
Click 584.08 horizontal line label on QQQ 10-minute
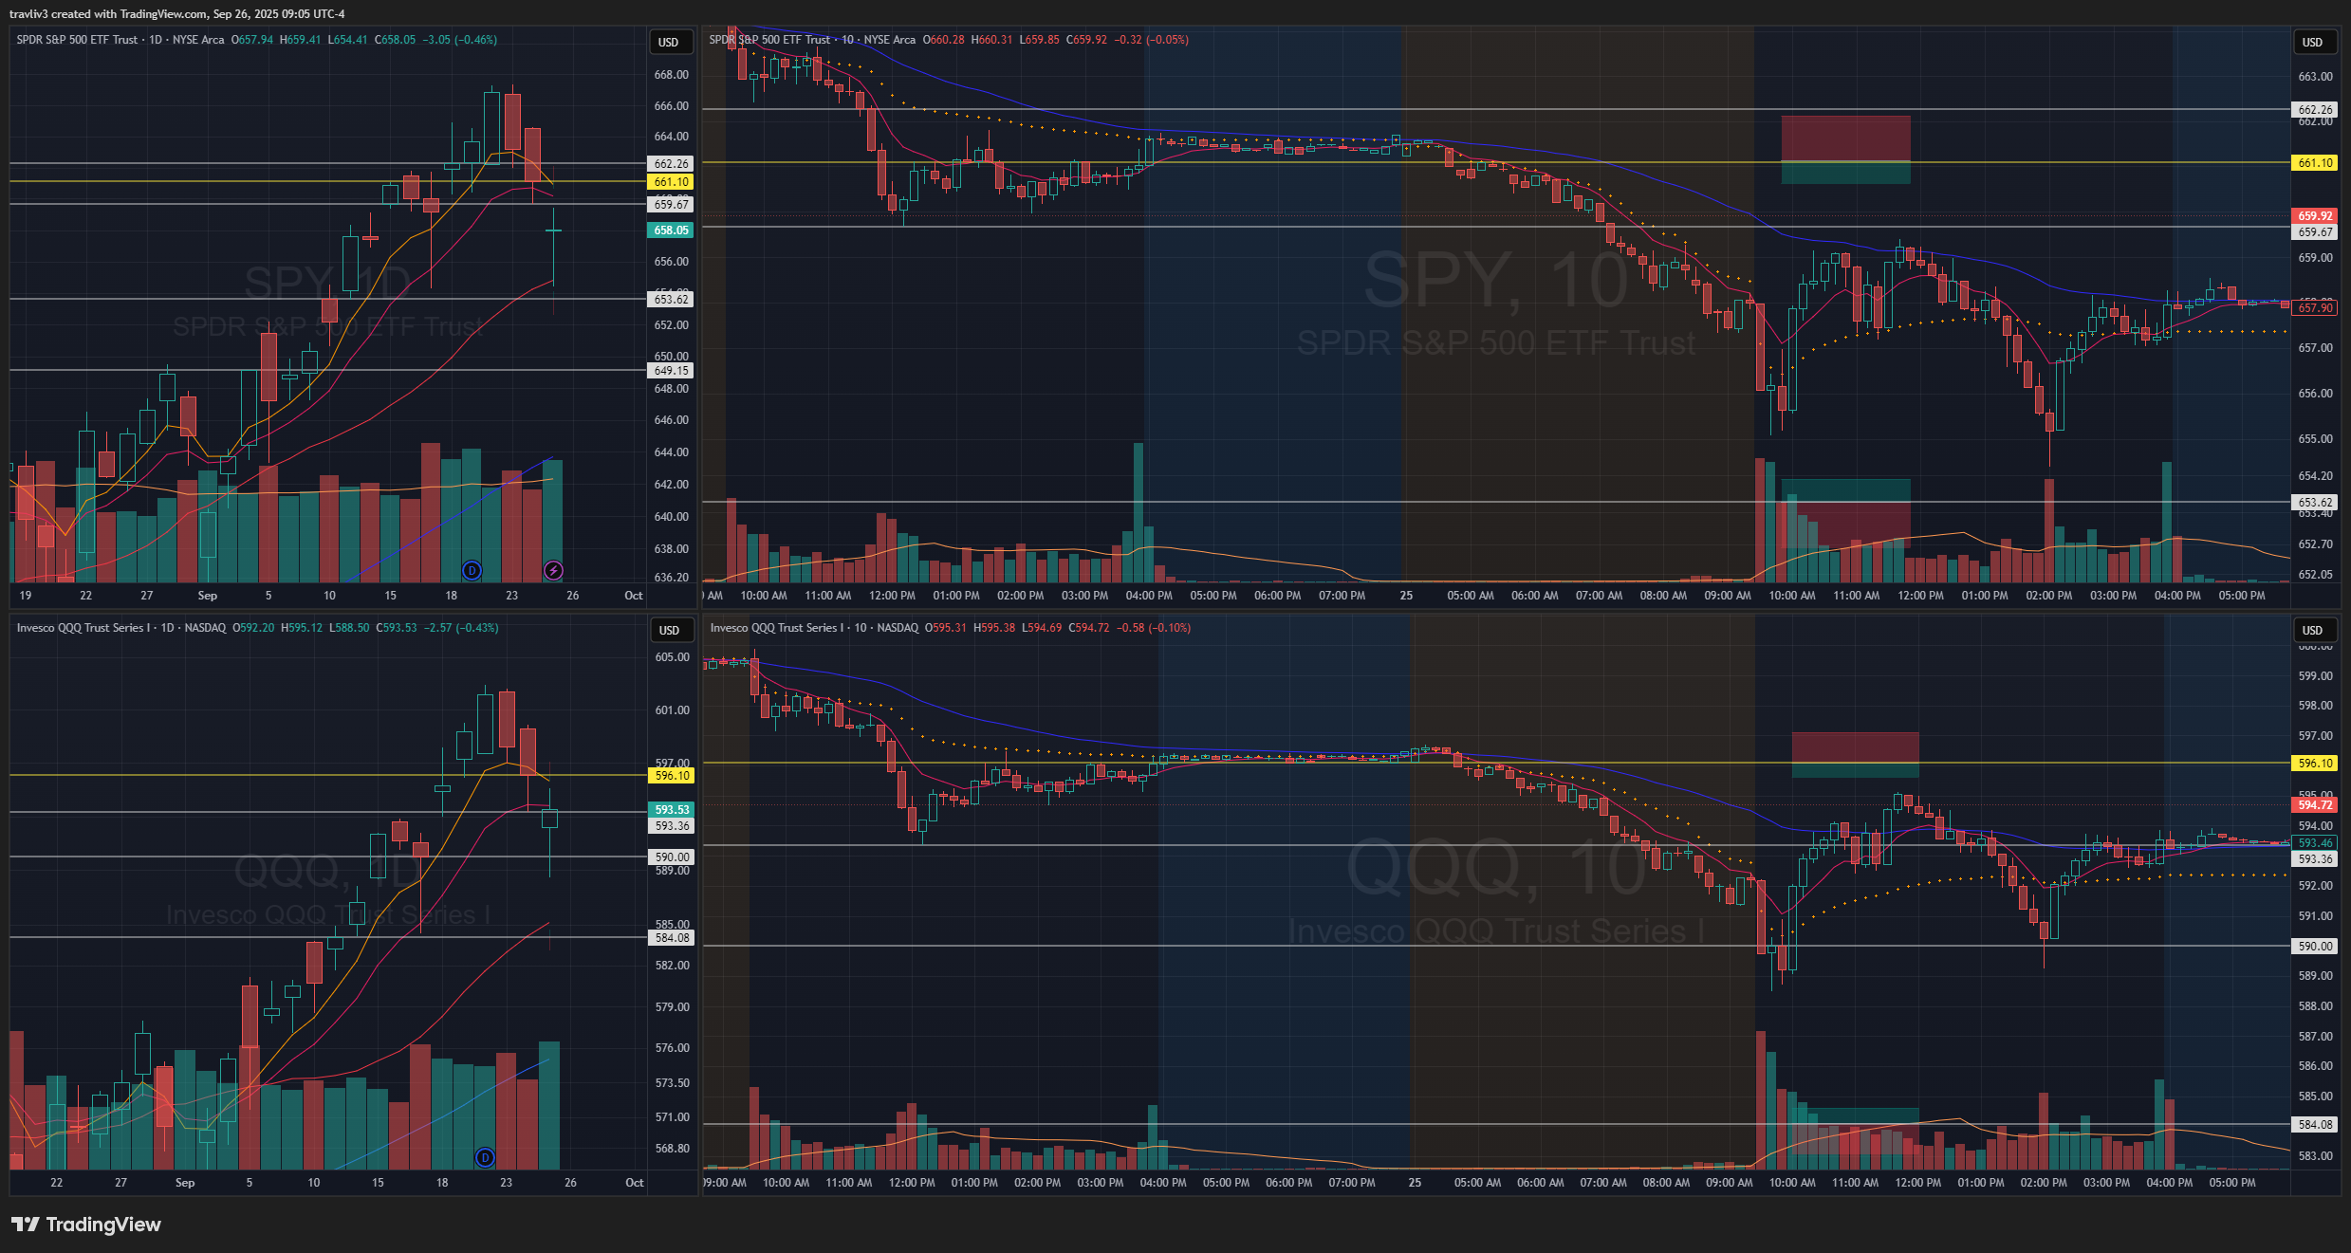pyautogui.click(x=2314, y=1125)
